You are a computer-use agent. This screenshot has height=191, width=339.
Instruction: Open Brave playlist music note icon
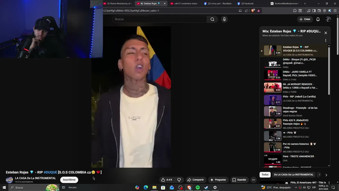coord(309,11)
